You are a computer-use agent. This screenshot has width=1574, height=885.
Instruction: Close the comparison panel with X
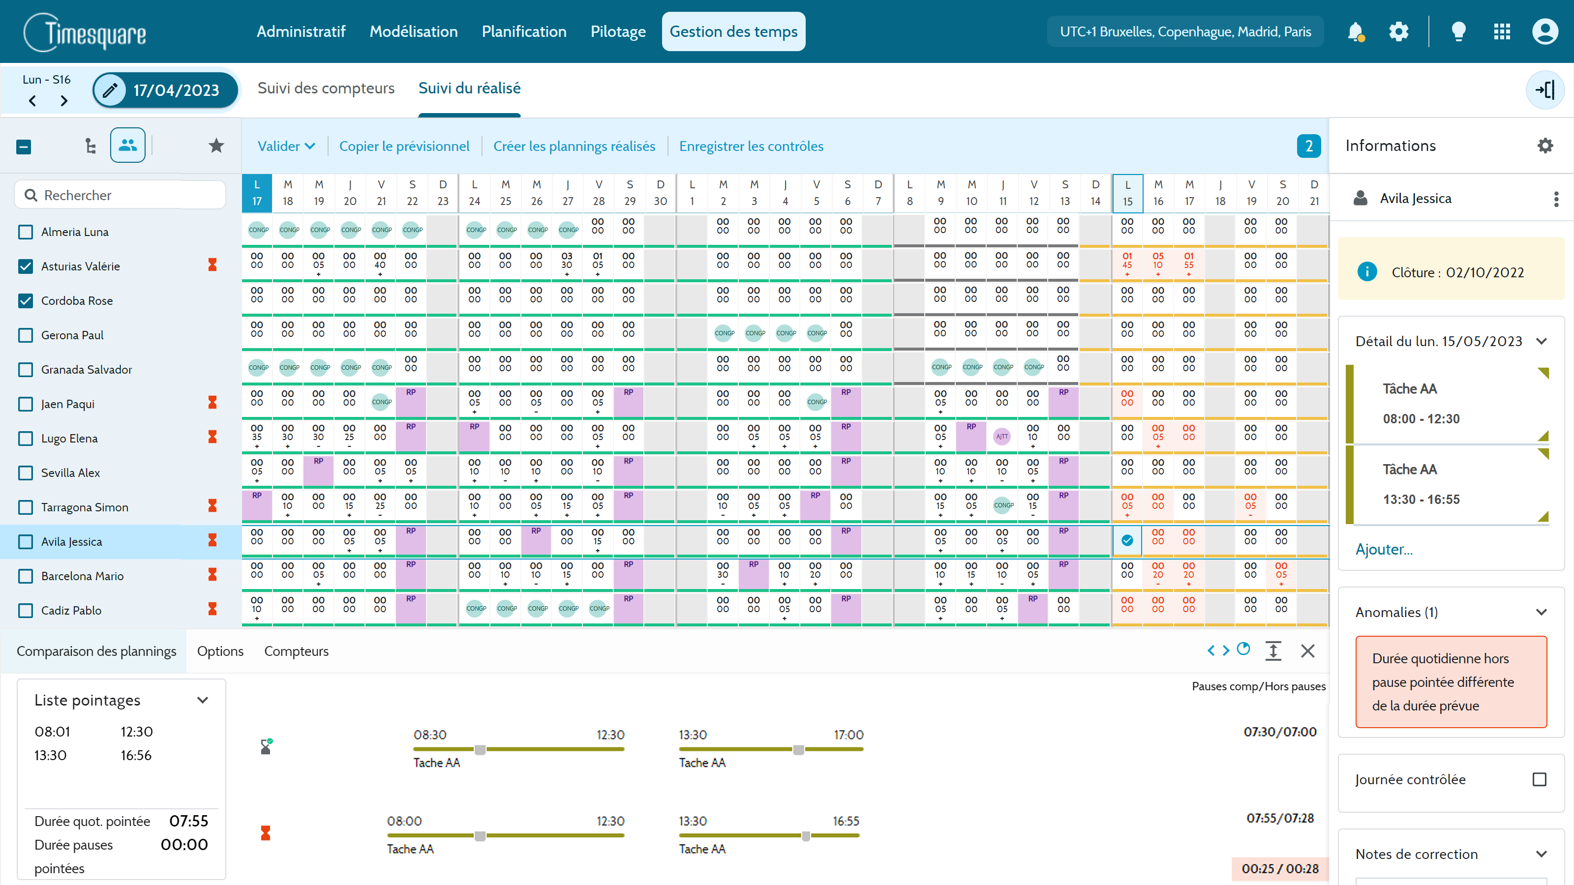(x=1307, y=651)
